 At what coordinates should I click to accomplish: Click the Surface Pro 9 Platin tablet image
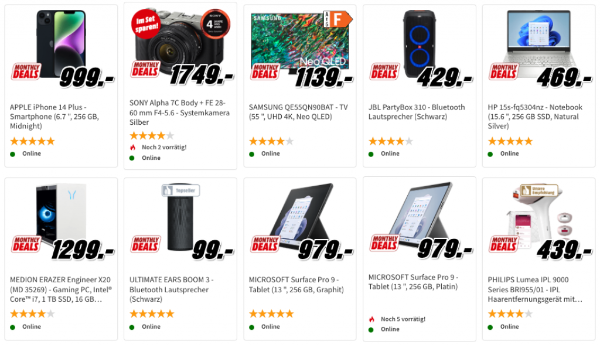coord(420,211)
